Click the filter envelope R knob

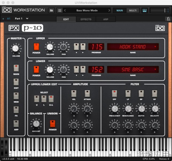point(155,125)
